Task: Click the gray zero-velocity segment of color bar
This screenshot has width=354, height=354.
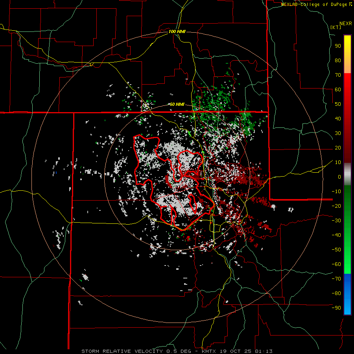Action: (x=347, y=174)
